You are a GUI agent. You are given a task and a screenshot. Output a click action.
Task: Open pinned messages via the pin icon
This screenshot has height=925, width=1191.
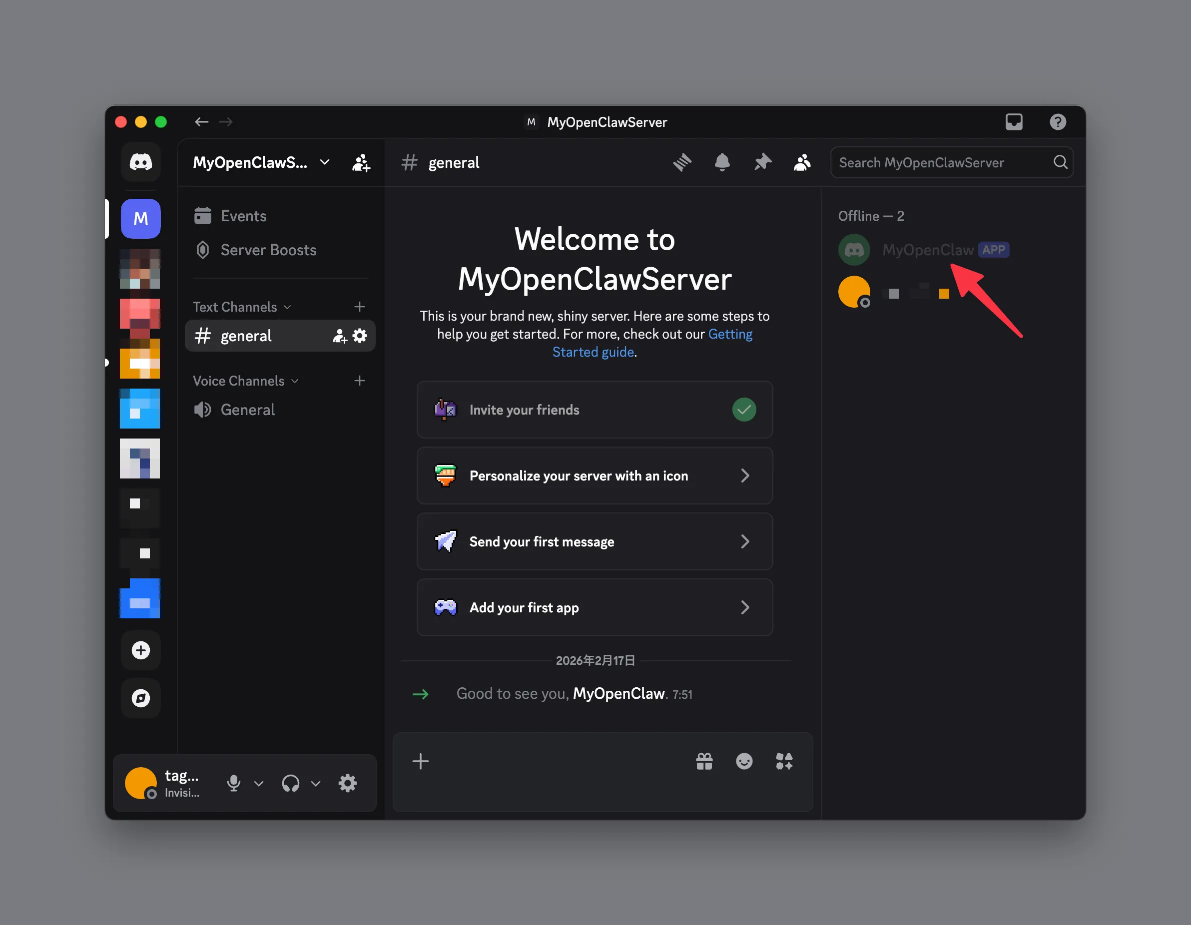pyautogui.click(x=762, y=162)
